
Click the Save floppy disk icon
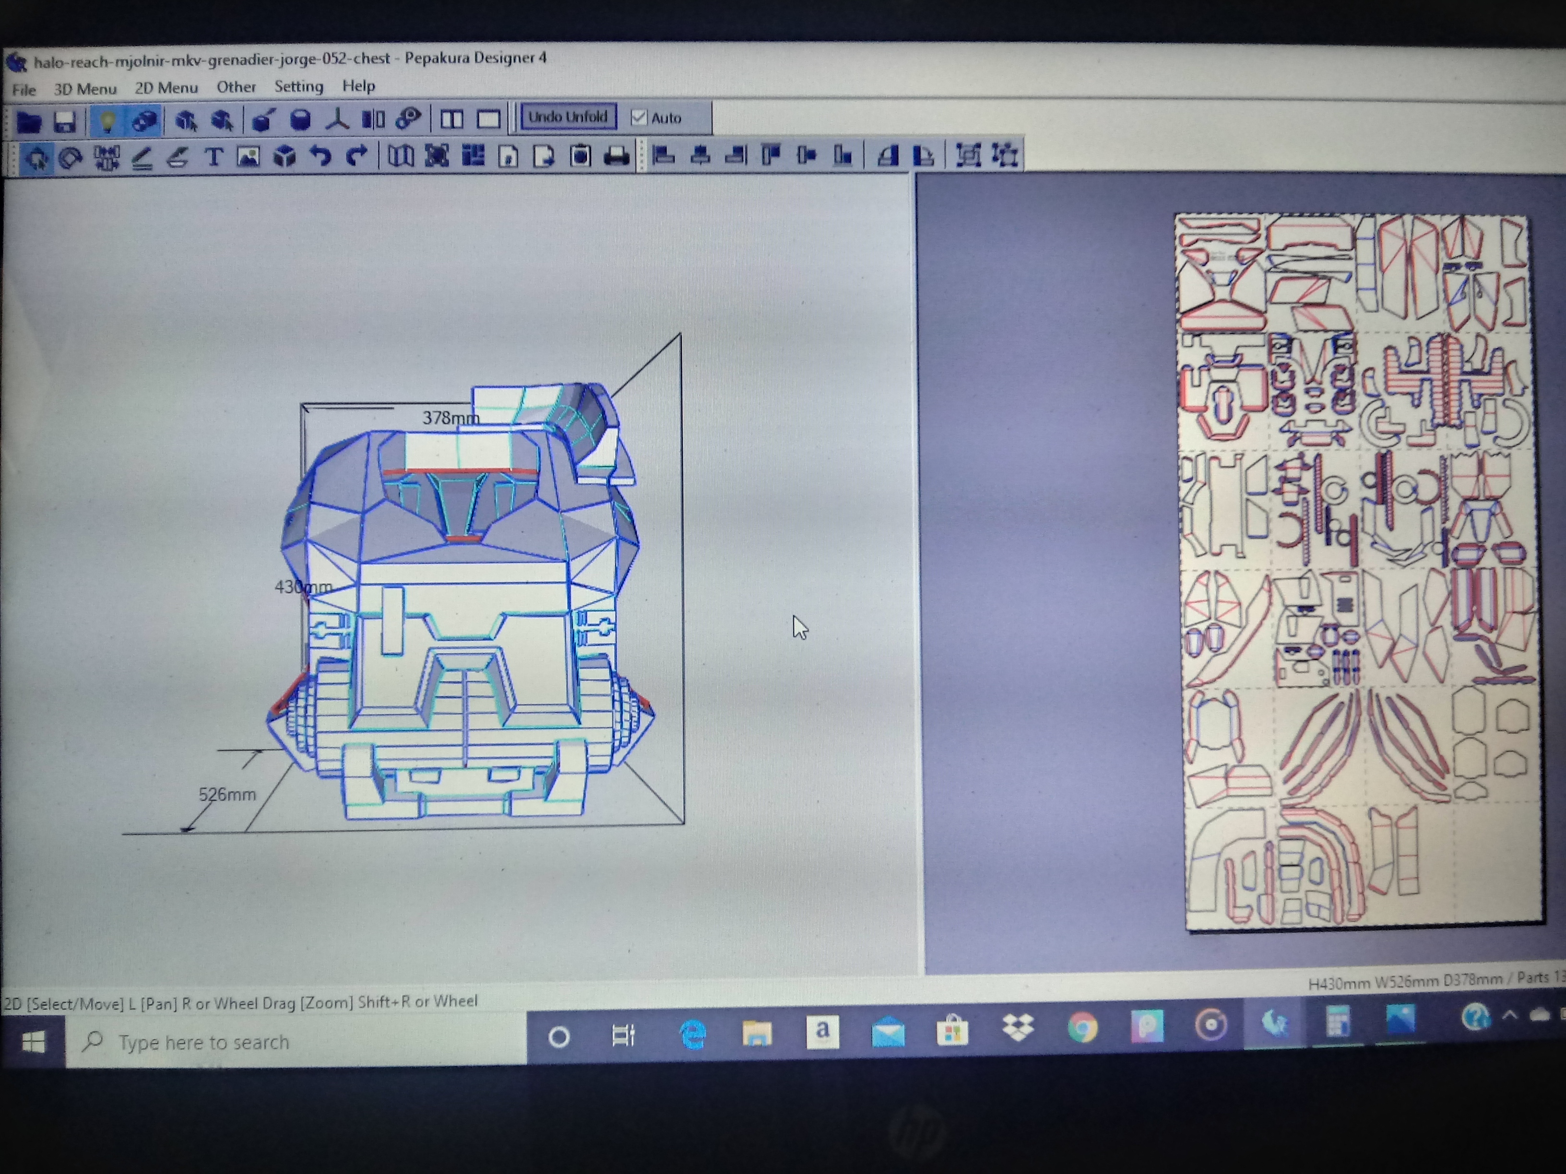click(65, 122)
